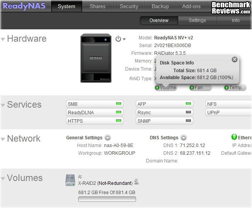Click the WORKGROUP value

point(119,153)
